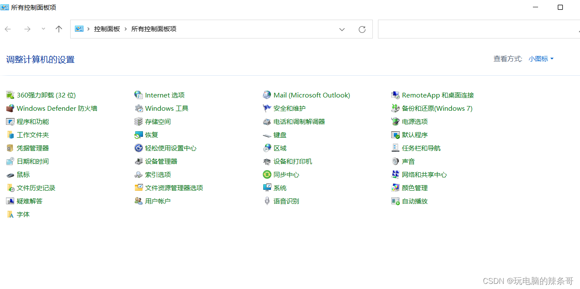Image resolution: width=580 pixels, height=289 pixels.
Task: Open the 轻松使用设置中心 icon
Action: click(x=139, y=148)
